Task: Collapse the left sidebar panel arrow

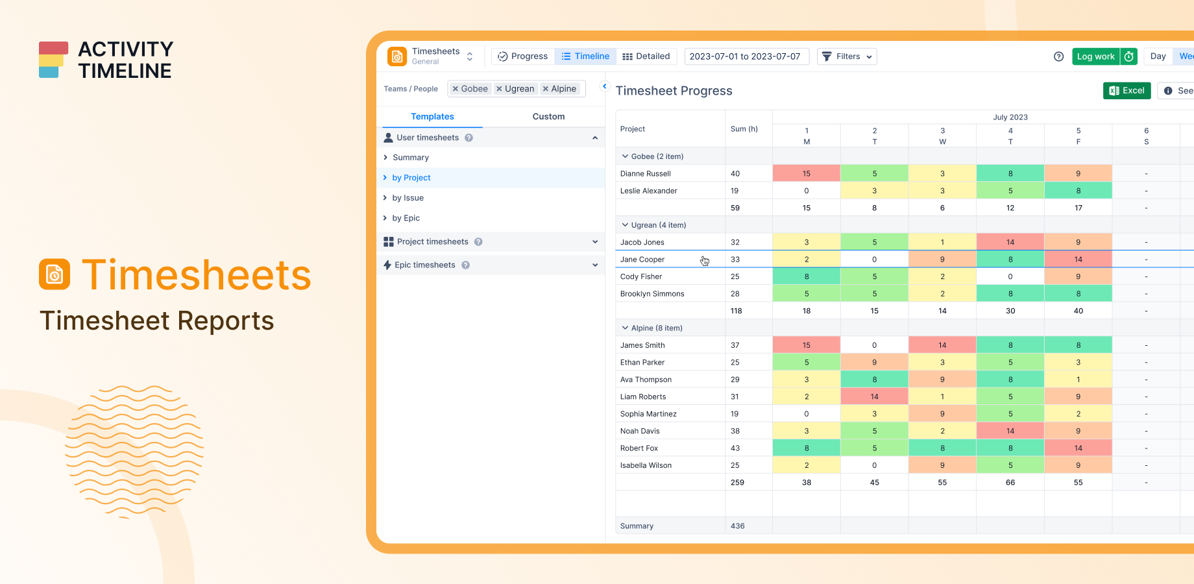Action: tap(605, 86)
